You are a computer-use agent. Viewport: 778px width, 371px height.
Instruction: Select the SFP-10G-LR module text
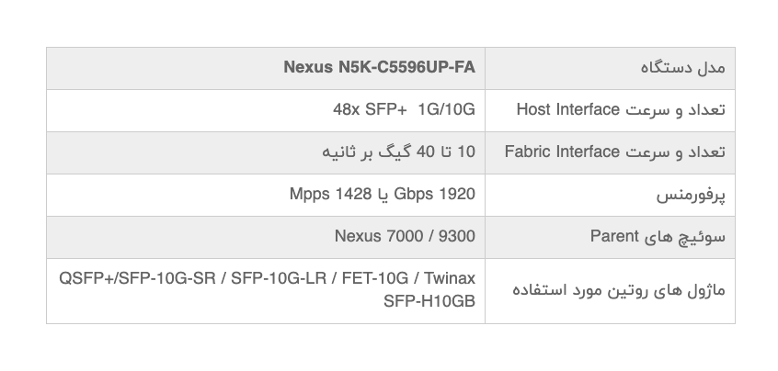coord(279,278)
